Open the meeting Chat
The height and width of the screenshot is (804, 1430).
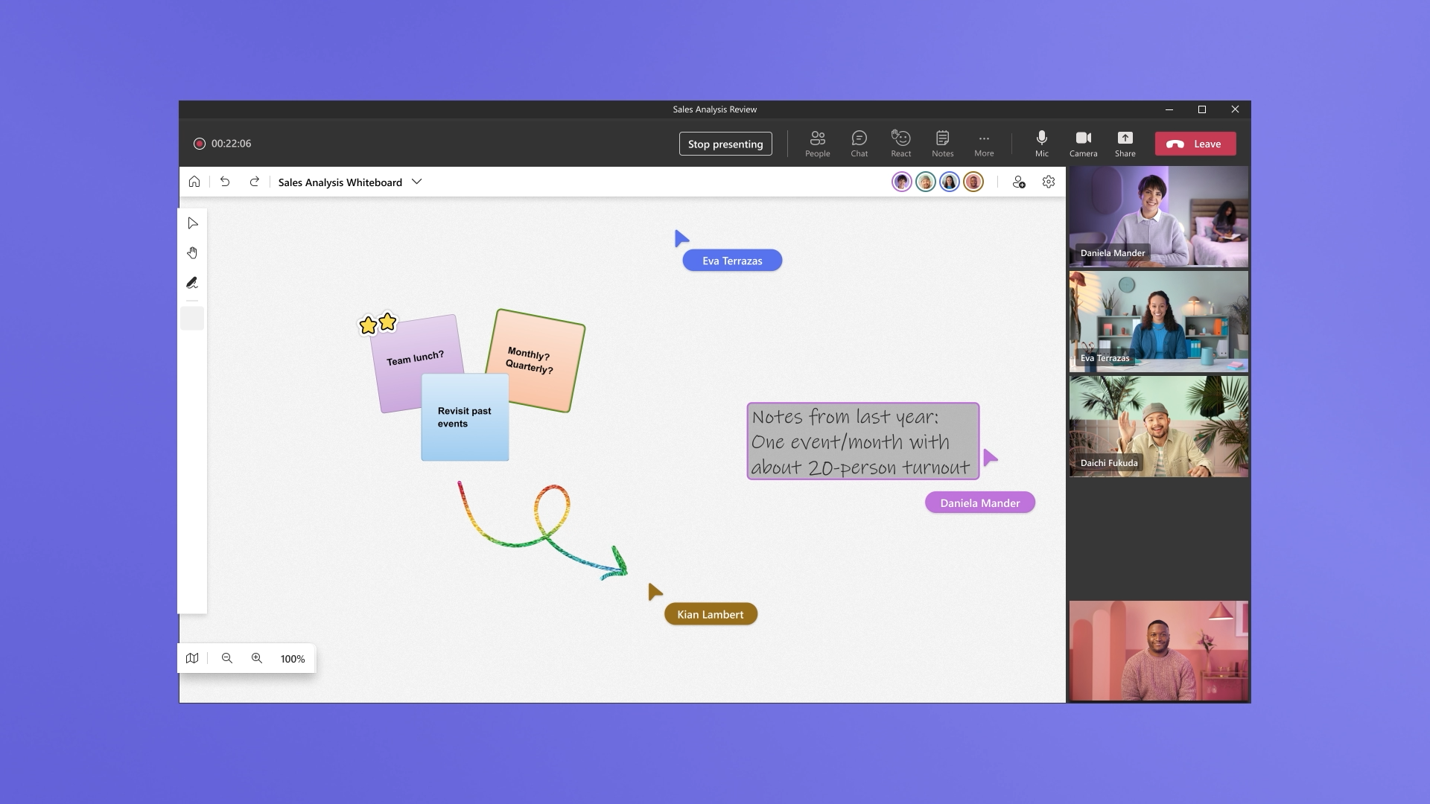tap(859, 143)
